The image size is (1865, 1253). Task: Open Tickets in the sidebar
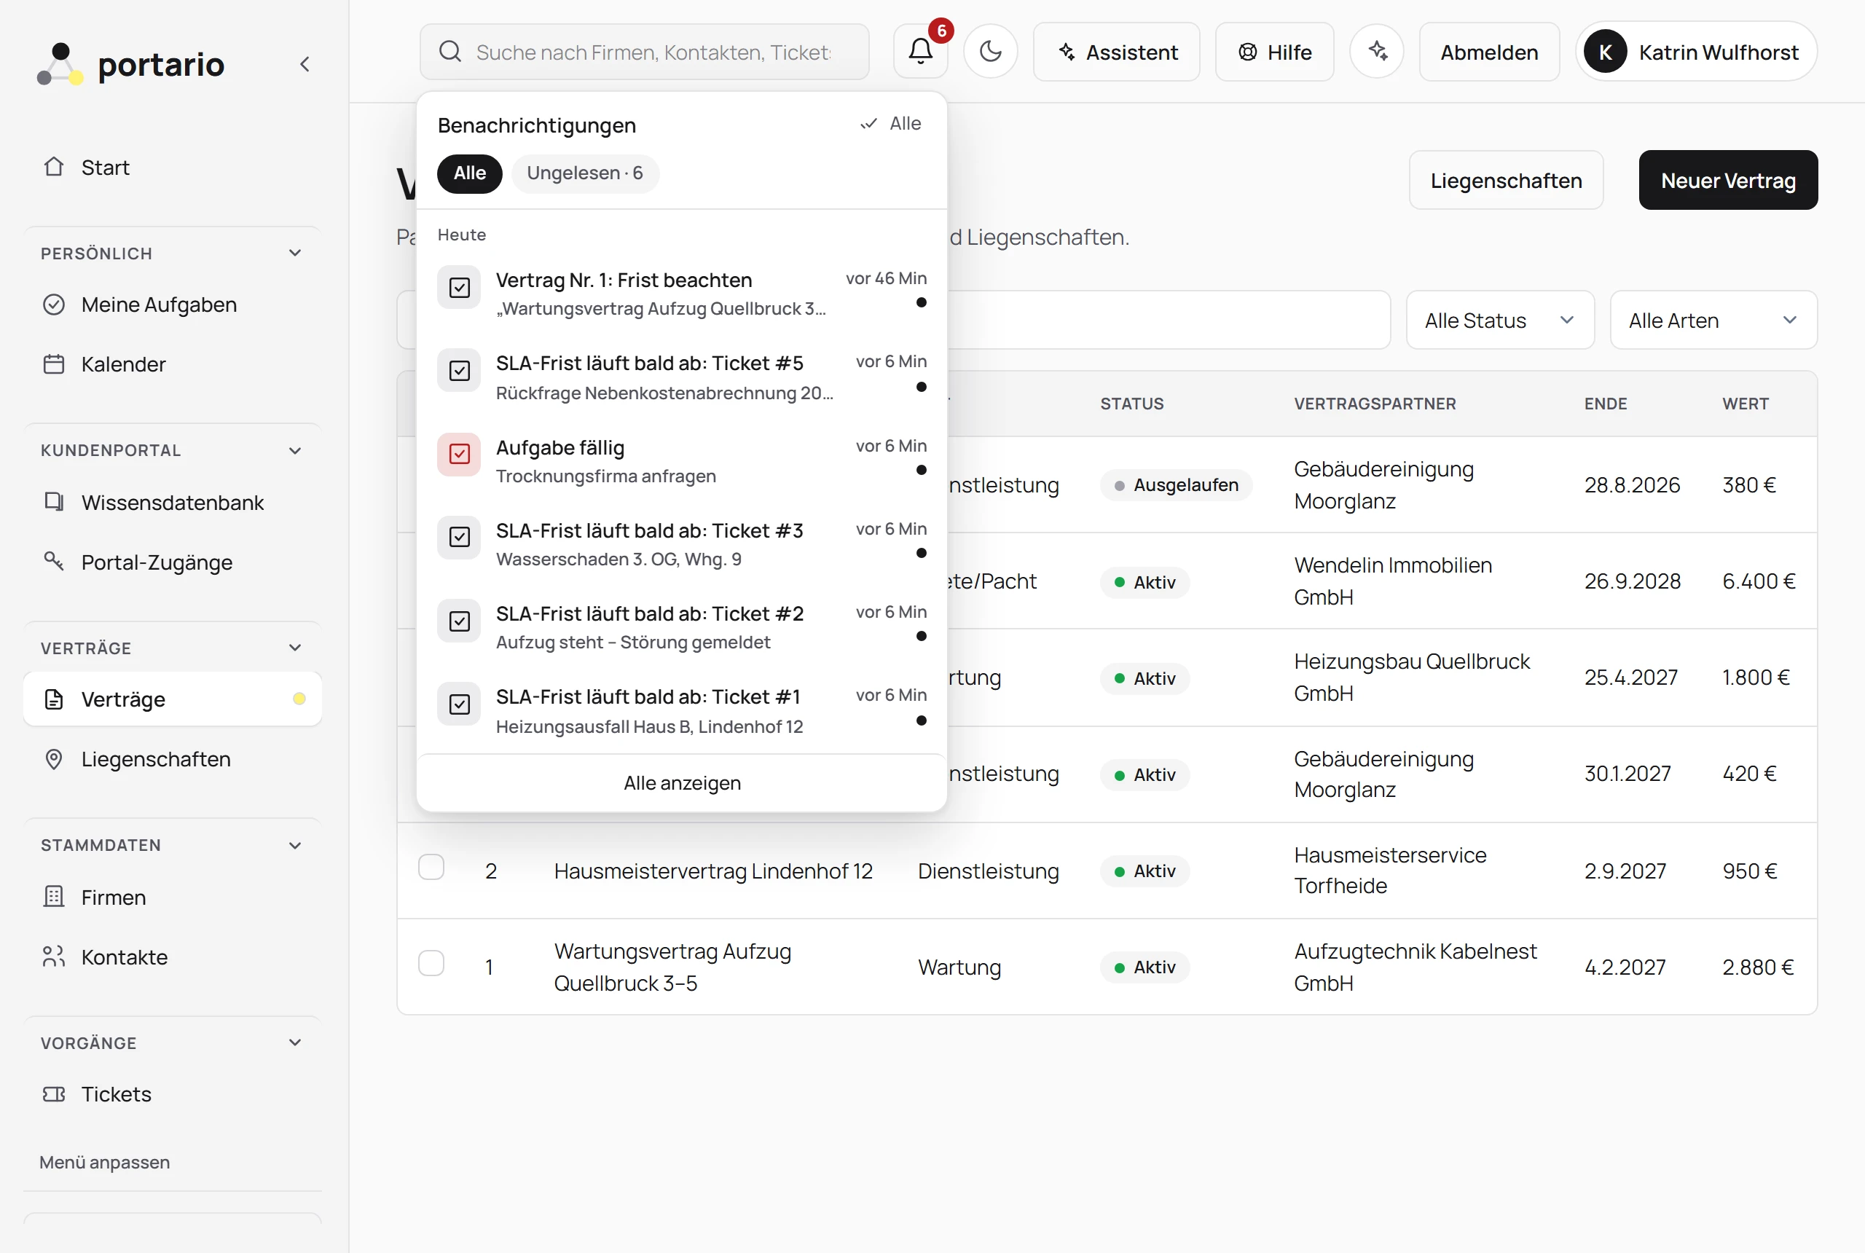click(x=173, y=1094)
